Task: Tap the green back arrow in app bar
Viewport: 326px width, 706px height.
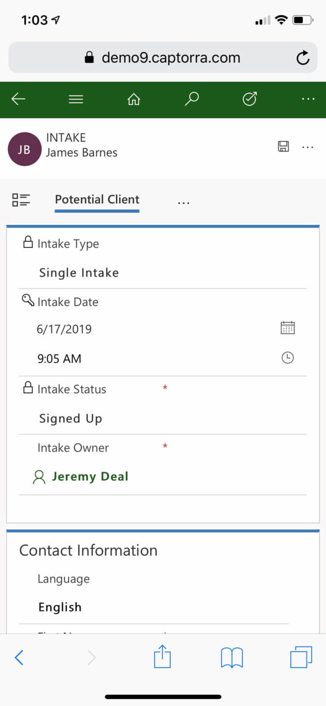Action: tap(18, 99)
